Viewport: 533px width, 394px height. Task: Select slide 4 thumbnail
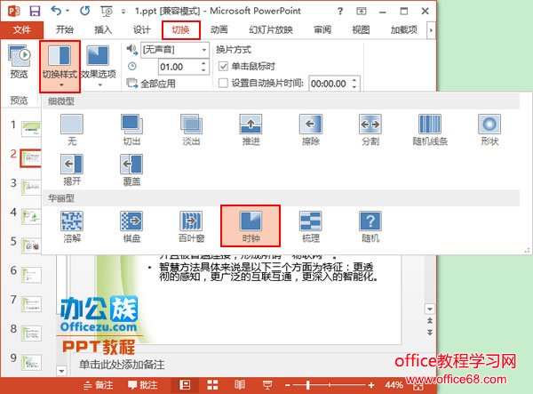click(31, 216)
